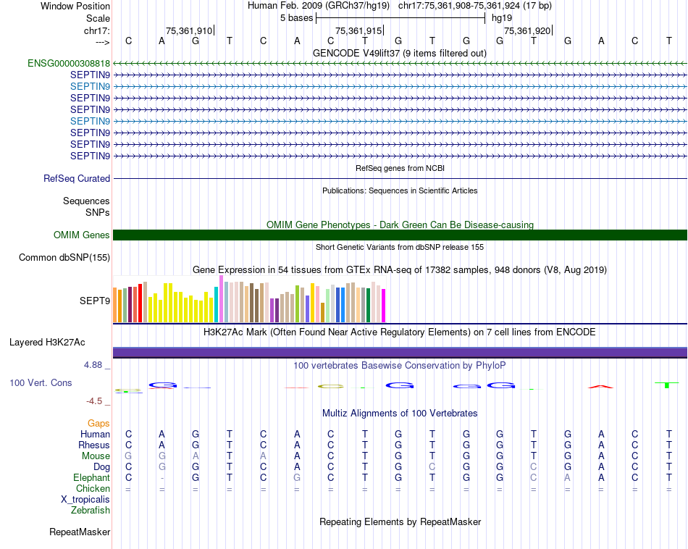
Task: Click the Gaps row label
Action: tap(98, 423)
